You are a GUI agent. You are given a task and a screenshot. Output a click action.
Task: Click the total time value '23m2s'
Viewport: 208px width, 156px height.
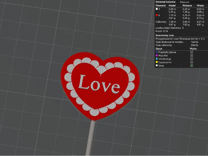point(194,45)
